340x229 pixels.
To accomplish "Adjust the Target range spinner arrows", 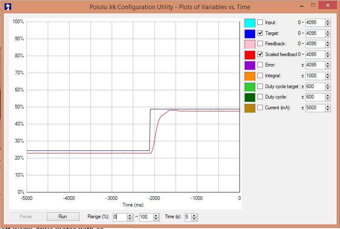I will coord(328,33).
